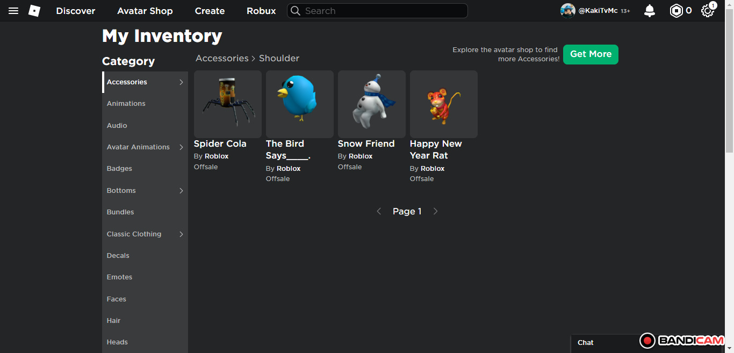
Task: Open the Avatar Shop tab
Action: click(145, 11)
